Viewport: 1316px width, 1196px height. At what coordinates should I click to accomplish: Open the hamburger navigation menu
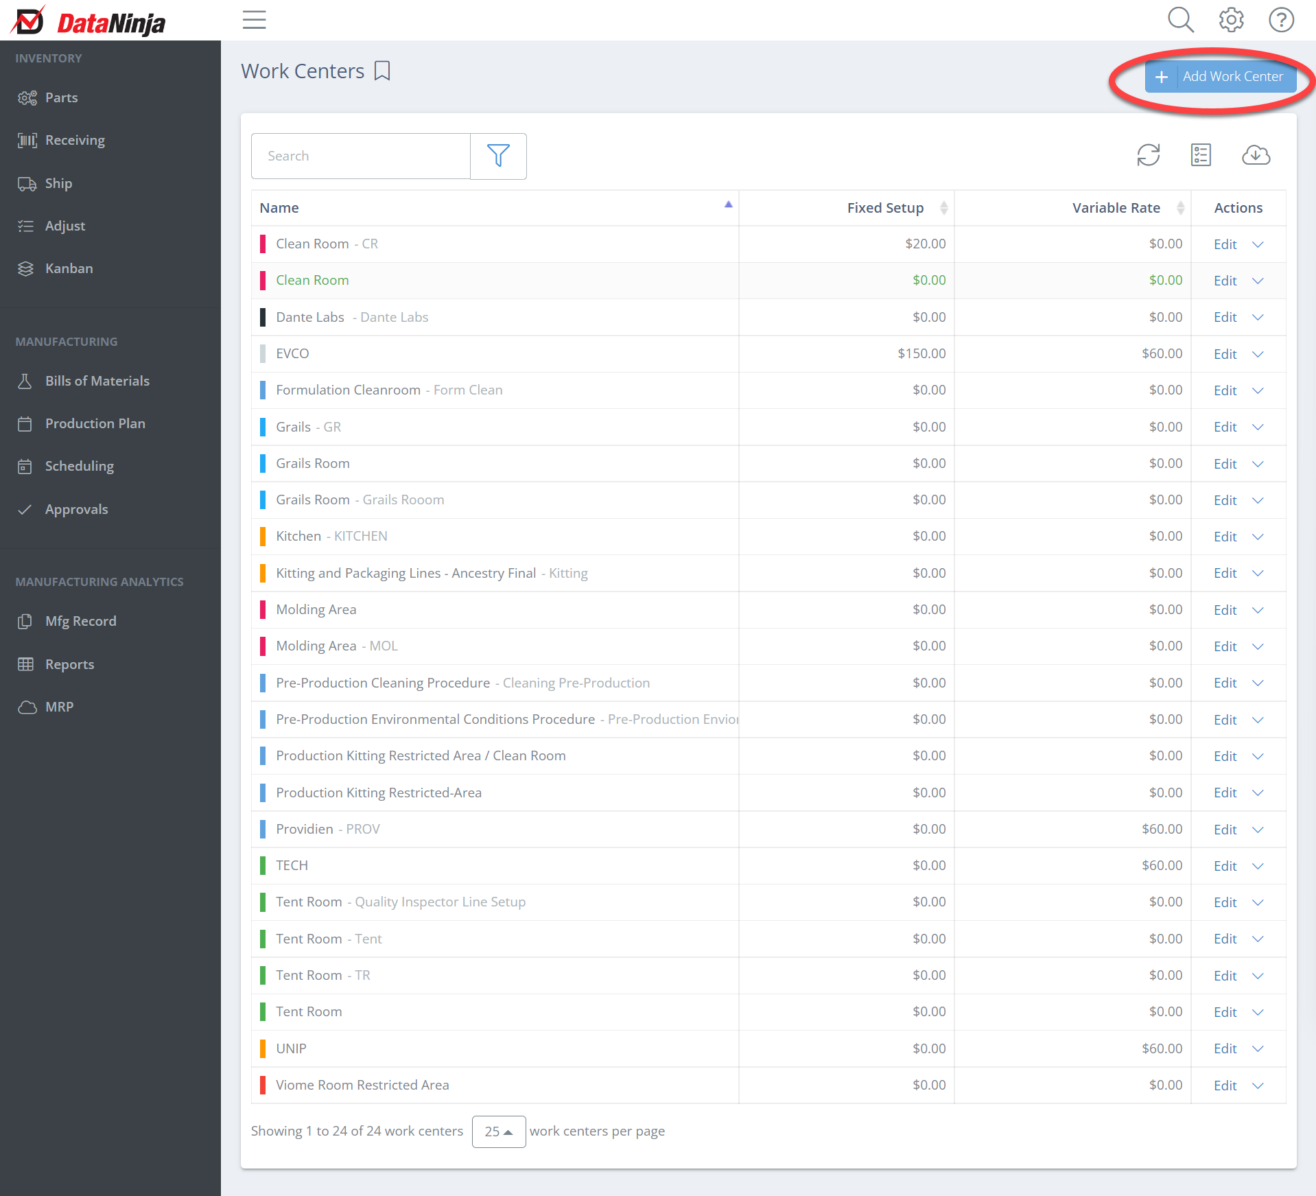[x=254, y=20]
